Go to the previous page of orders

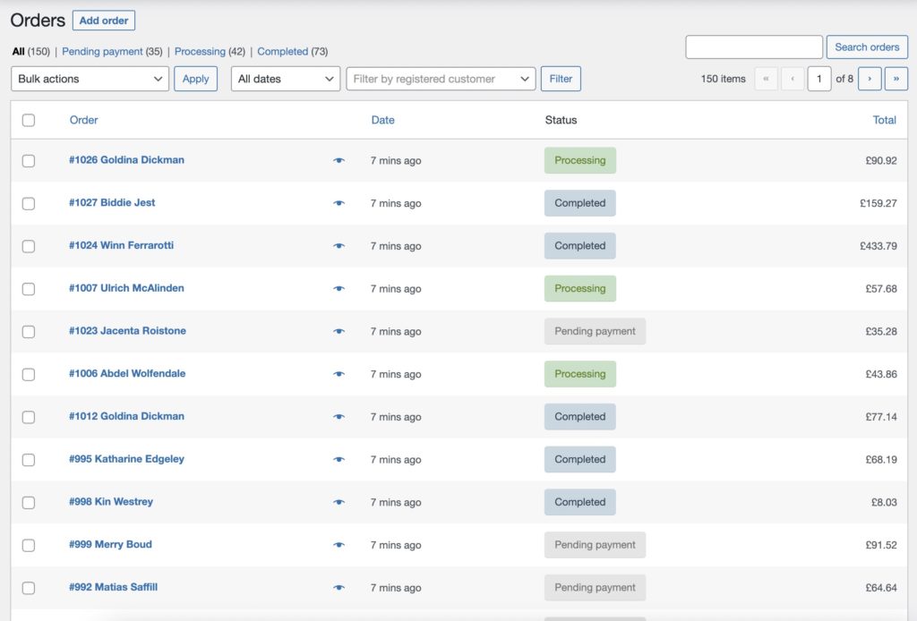tap(793, 79)
